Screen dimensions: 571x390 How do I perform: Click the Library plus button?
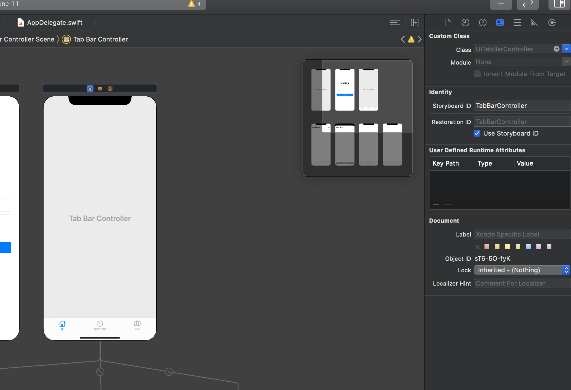tap(501, 4)
